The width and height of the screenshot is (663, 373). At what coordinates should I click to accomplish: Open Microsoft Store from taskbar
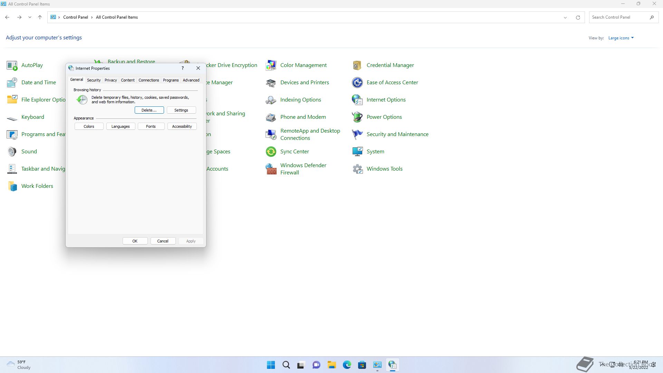pyautogui.click(x=362, y=365)
